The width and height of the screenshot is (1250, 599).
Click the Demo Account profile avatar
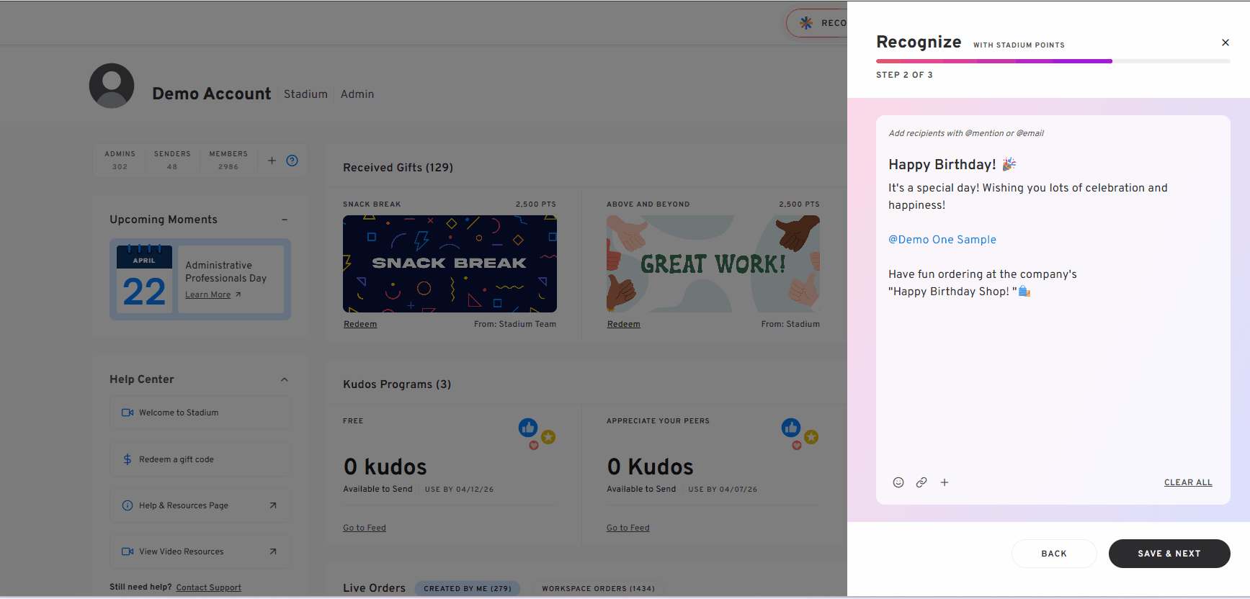click(x=112, y=86)
